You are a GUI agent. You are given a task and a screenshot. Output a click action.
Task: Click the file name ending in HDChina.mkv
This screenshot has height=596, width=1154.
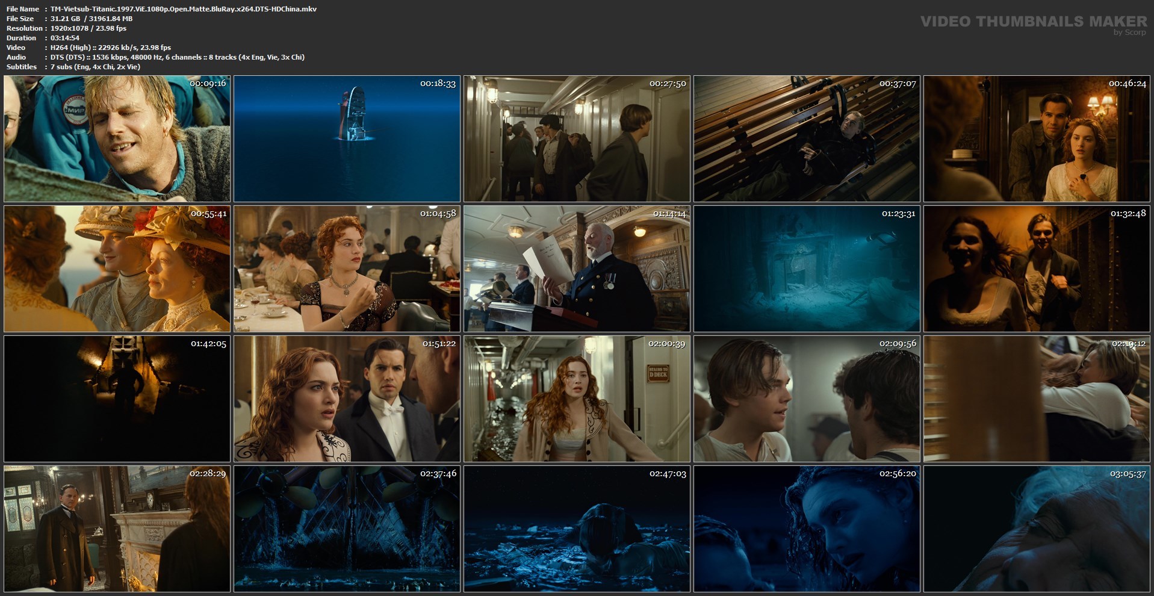click(184, 9)
